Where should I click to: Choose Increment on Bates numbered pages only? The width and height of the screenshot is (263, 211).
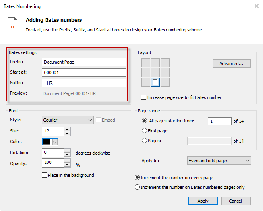(137, 187)
